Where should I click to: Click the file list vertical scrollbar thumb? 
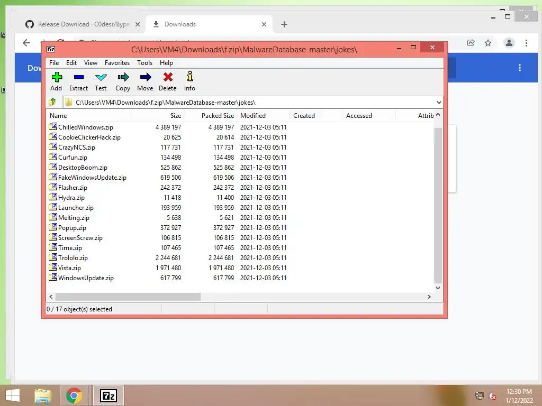pyautogui.click(x=438, y=205)
